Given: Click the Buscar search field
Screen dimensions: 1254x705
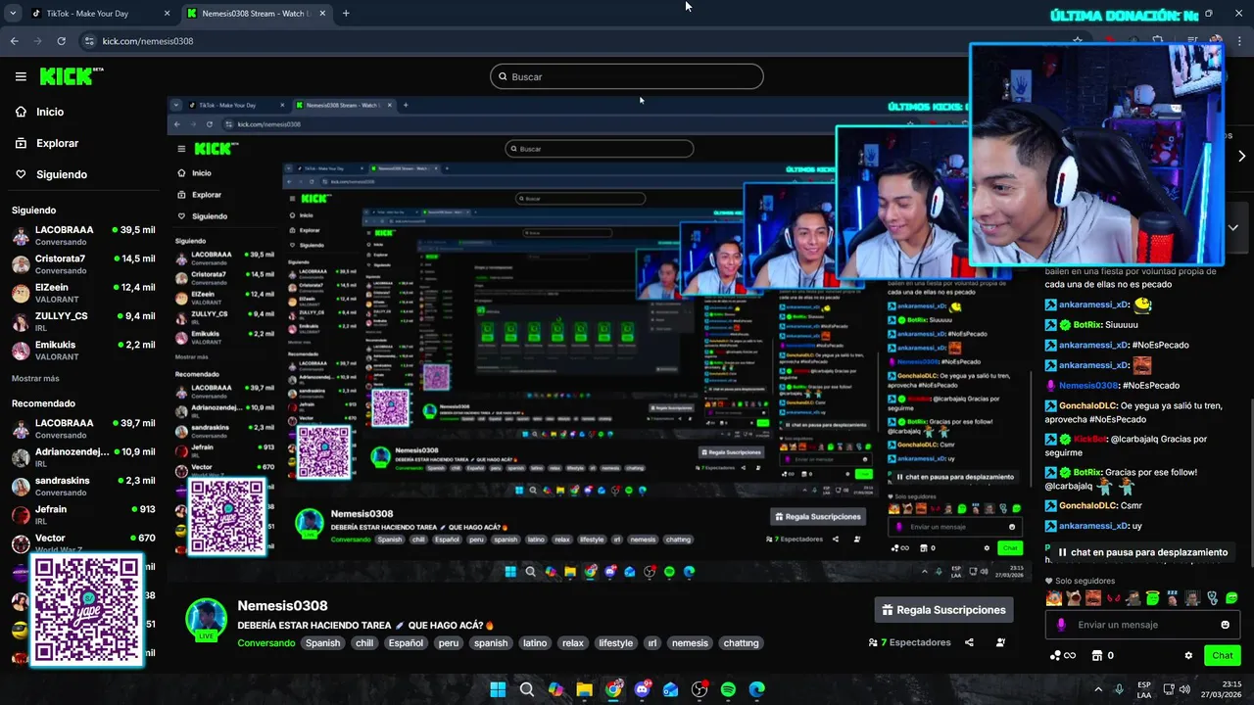Looking at the screenshot, I should tap(627, 76).
